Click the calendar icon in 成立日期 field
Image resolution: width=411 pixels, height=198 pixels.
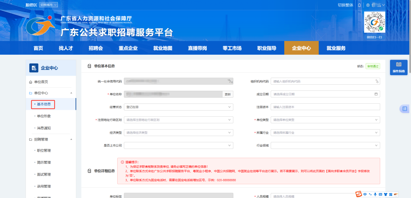[x=376, y=94]
